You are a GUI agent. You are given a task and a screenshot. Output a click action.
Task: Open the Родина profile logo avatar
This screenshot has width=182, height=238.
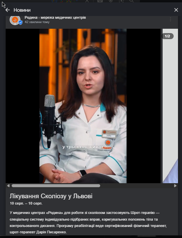click(15, 20)
